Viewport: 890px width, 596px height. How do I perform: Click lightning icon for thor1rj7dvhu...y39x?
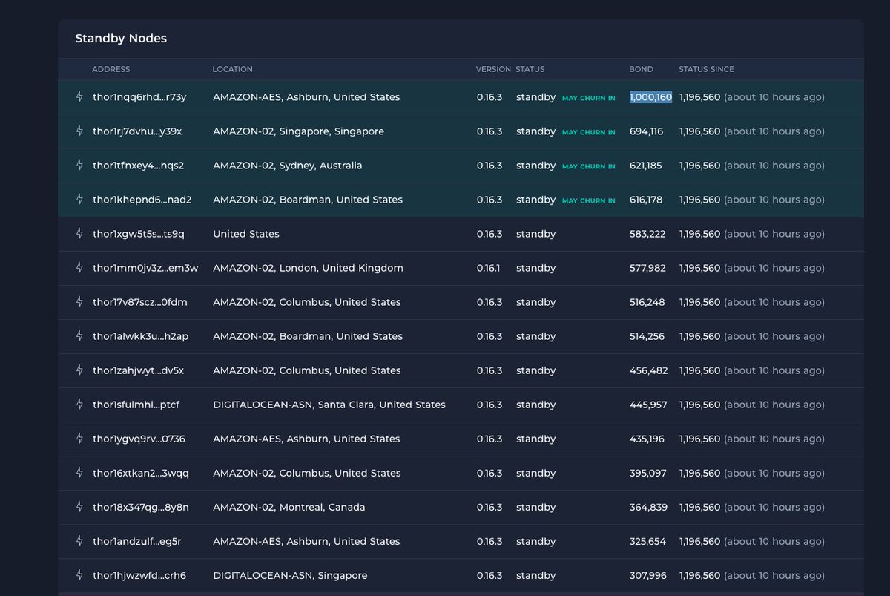(80, 131)
